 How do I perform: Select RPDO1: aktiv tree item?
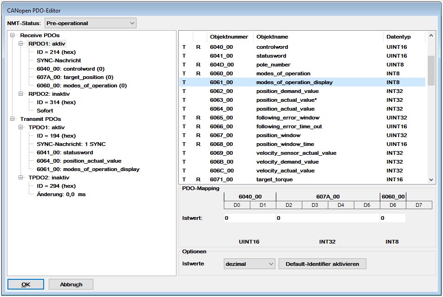coord(47,44)
